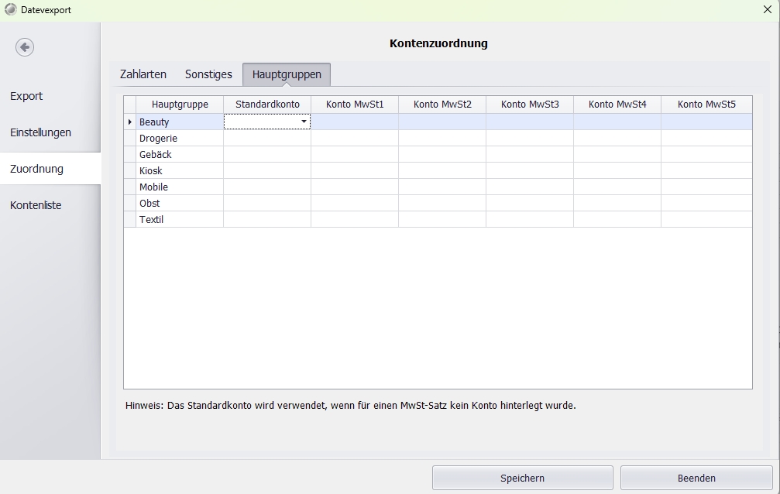Close the Datevexport window

(x=767, y=10)
